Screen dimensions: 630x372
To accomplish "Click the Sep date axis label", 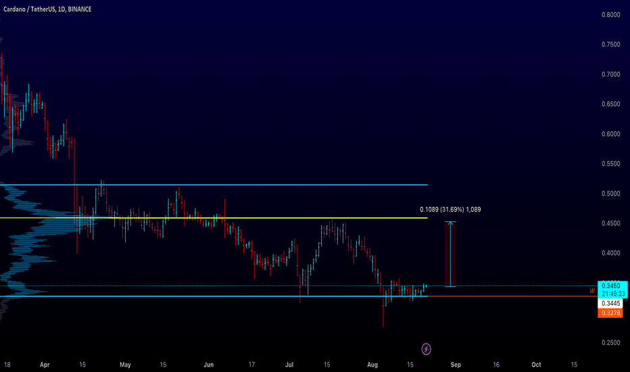I will click(x=456, y=365).
